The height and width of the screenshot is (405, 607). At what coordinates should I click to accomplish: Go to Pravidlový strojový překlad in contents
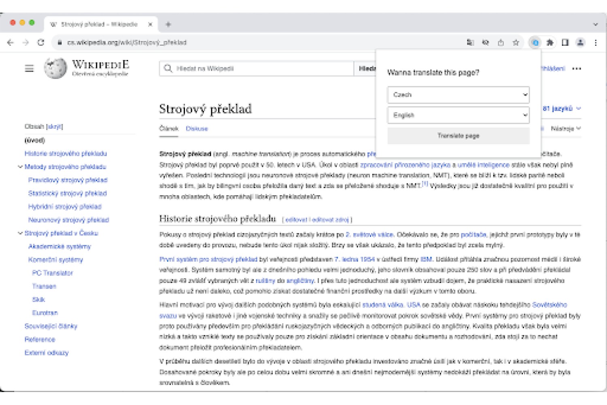coord(68,180)
